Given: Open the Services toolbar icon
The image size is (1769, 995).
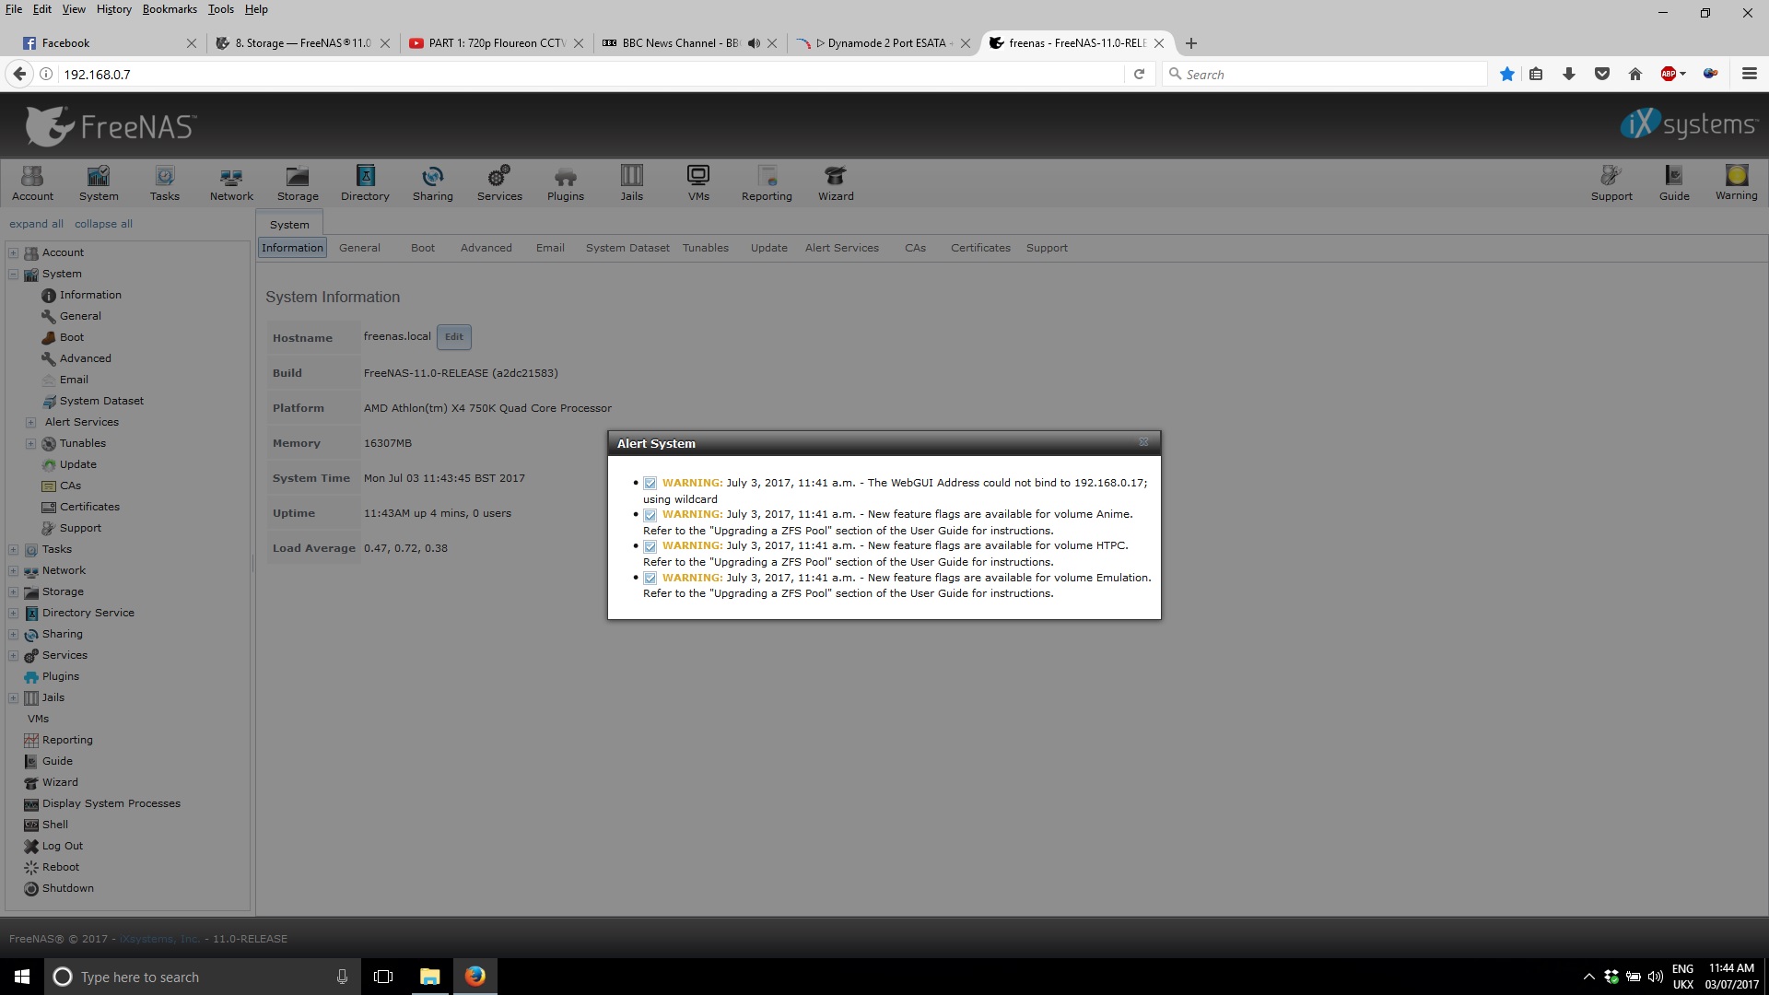Looking at the screenshot, I should coord(499,181).
